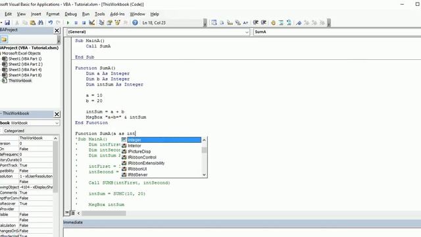421x237 pixels.
Task: Click the Paste clipboard icon
Action: (33, 23)
